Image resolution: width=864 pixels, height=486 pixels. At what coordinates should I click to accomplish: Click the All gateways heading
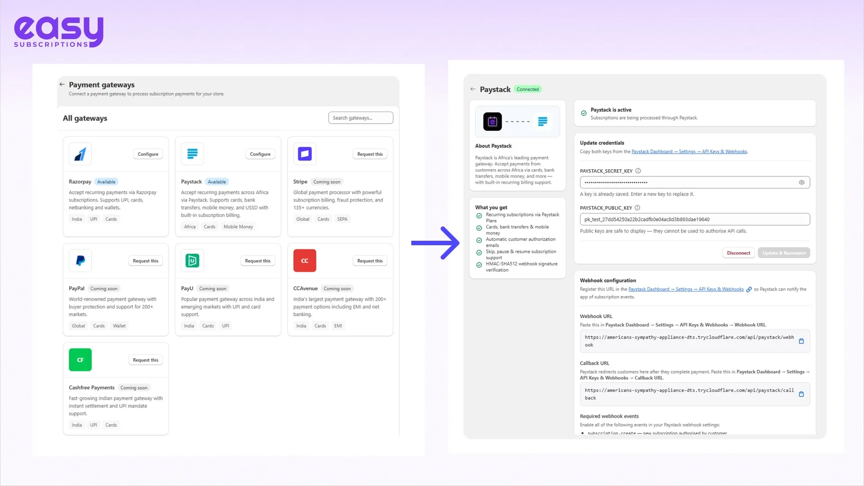click(x=85, y=118)
